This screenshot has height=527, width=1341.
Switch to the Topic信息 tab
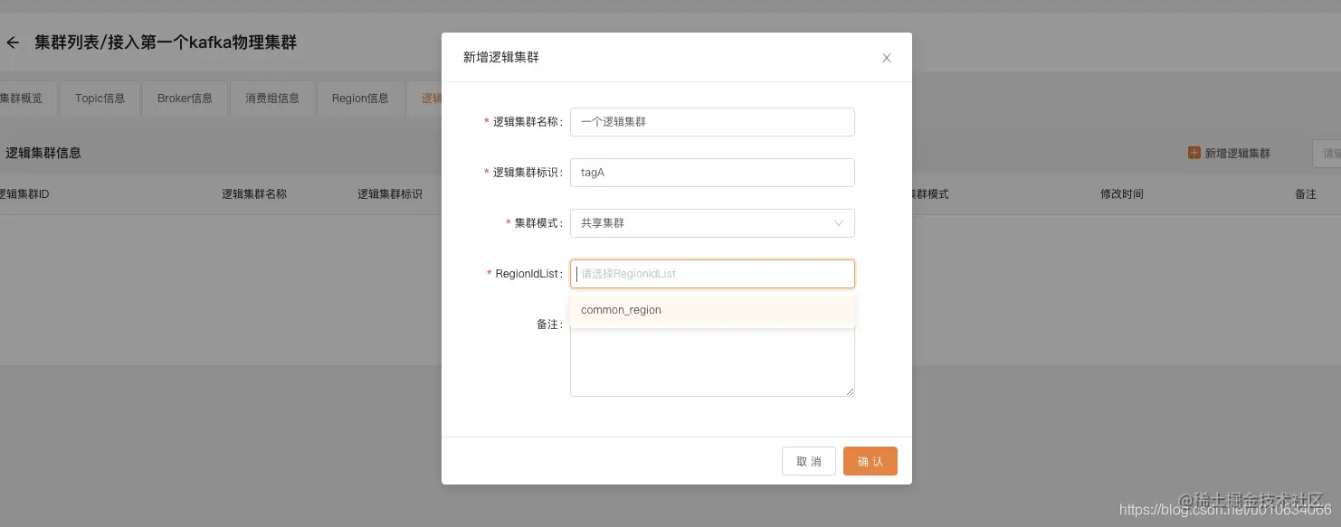click(x=100, y=99)
